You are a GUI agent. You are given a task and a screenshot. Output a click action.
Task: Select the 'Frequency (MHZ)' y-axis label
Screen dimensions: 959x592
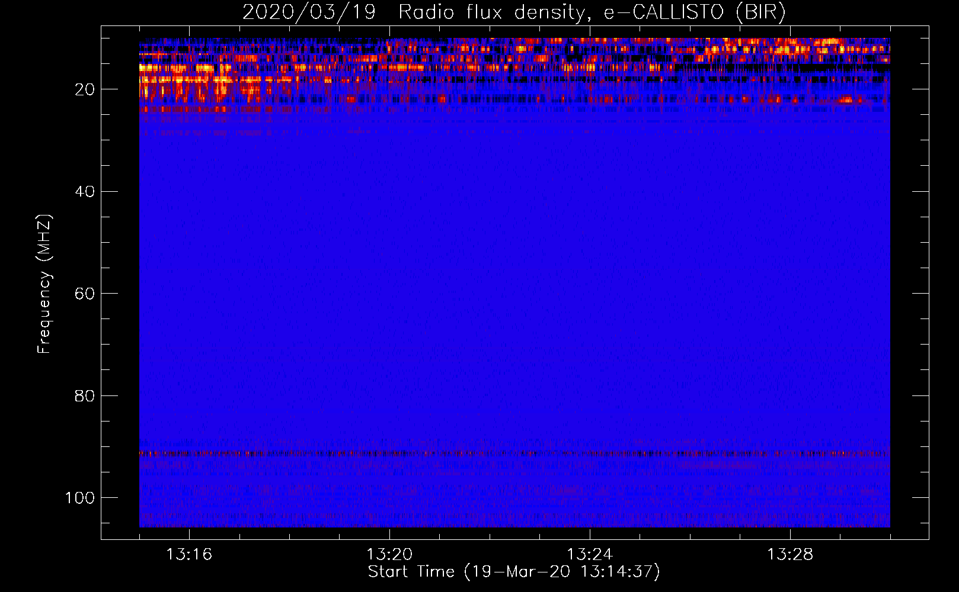click(44, 284)
